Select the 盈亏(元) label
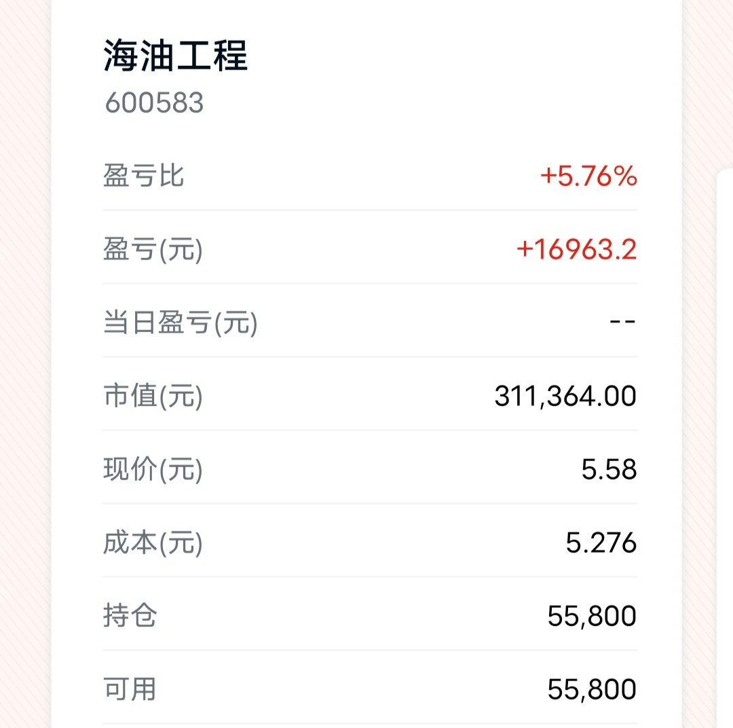The width and height of the screenshot is (733, 728). pyautogui.click(x=153, y=251)
